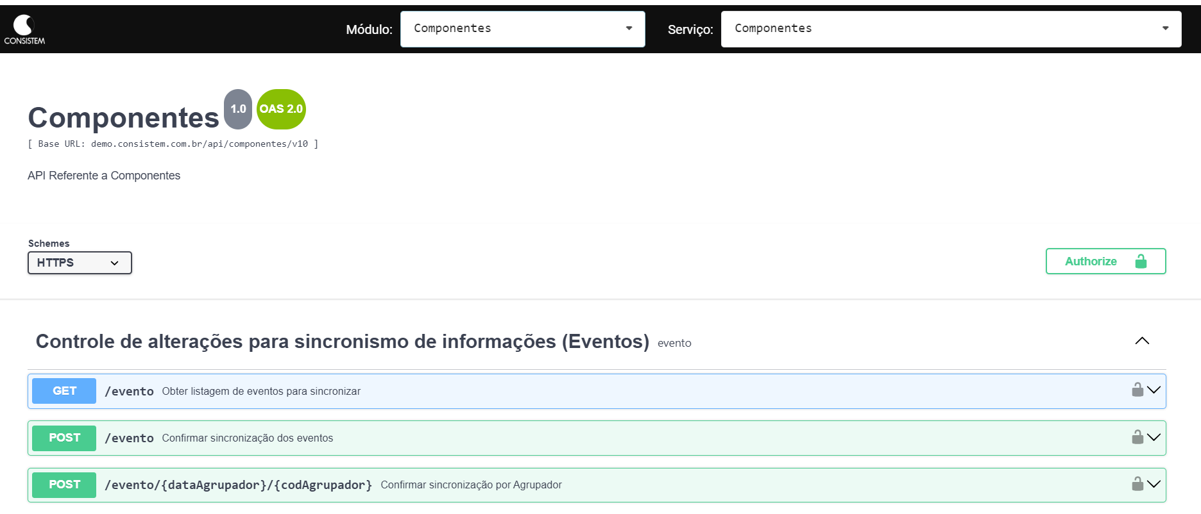Viewport: 1201px width, 514px height.
Task: Click the lock icon on GET /evento
Action: (x=1137, y=390)
